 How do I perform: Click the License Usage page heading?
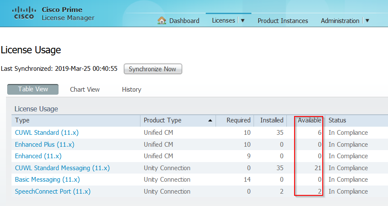pos(31,50)
